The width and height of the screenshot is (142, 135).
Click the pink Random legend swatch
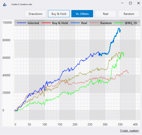(x=94, y=23)
